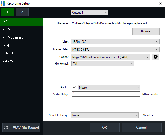This screenshot has height=135, width=165.
Task: Click the Audio Delay input field
Action: click(106, 94)
